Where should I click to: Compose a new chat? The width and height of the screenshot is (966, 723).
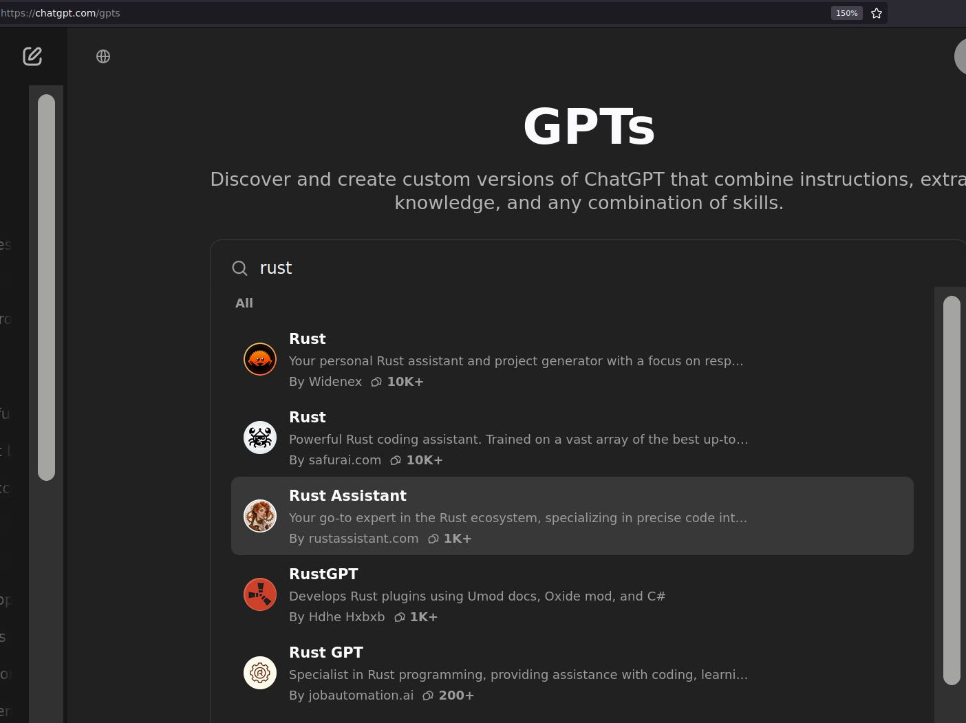pos(32,56)
